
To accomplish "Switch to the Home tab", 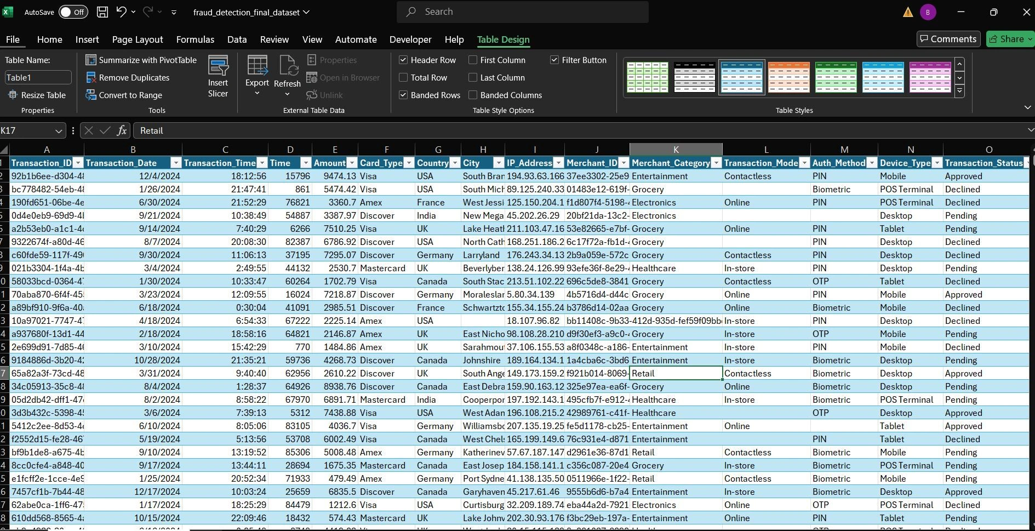I will pyautogui.click(x=49, y=39).
